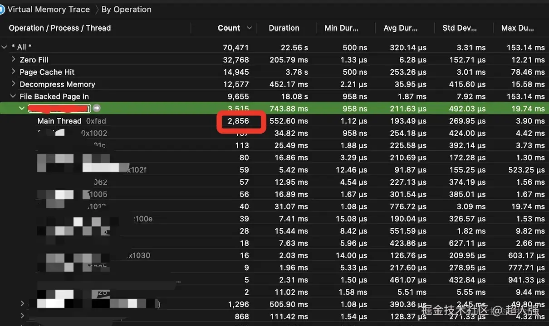Click the std deviation value 415.60 µs
This screenshot has width=549, height=326.
[467, 84]
